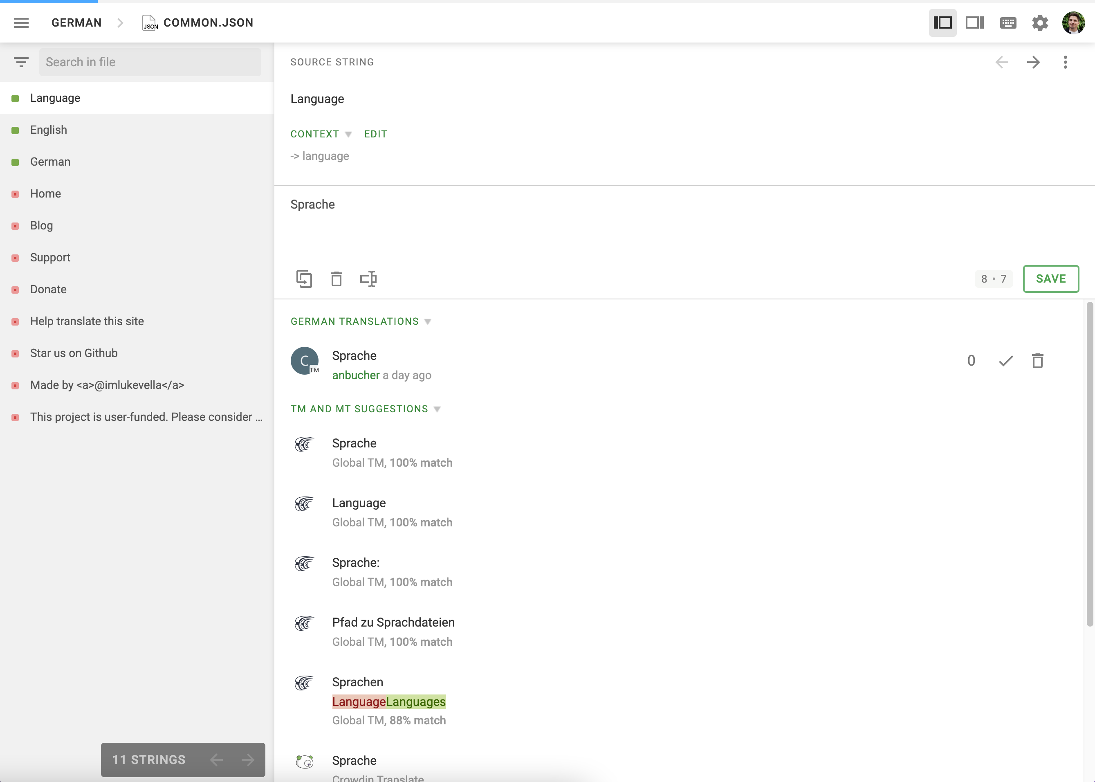Expand the CONTEXT dropdown

(321, 134)
